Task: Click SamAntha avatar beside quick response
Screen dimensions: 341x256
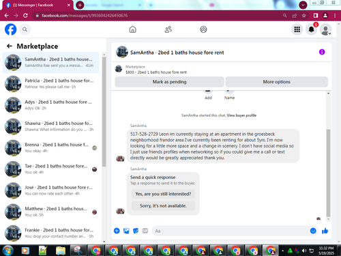Action: 120,211
